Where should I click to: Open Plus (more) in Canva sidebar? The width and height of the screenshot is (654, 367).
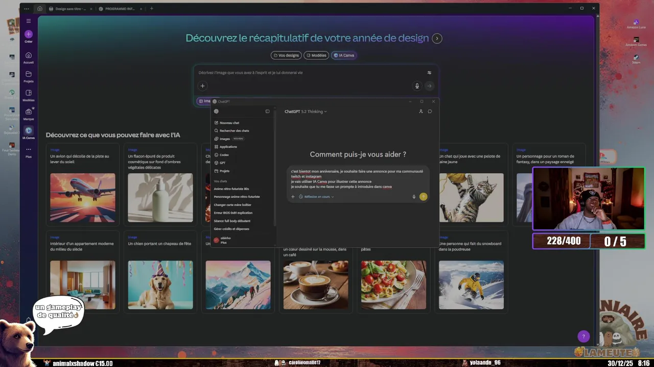[29, 152]
